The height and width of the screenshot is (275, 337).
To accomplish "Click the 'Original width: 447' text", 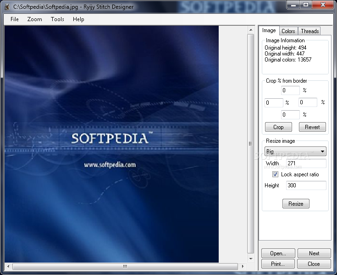I will [285, 54].
